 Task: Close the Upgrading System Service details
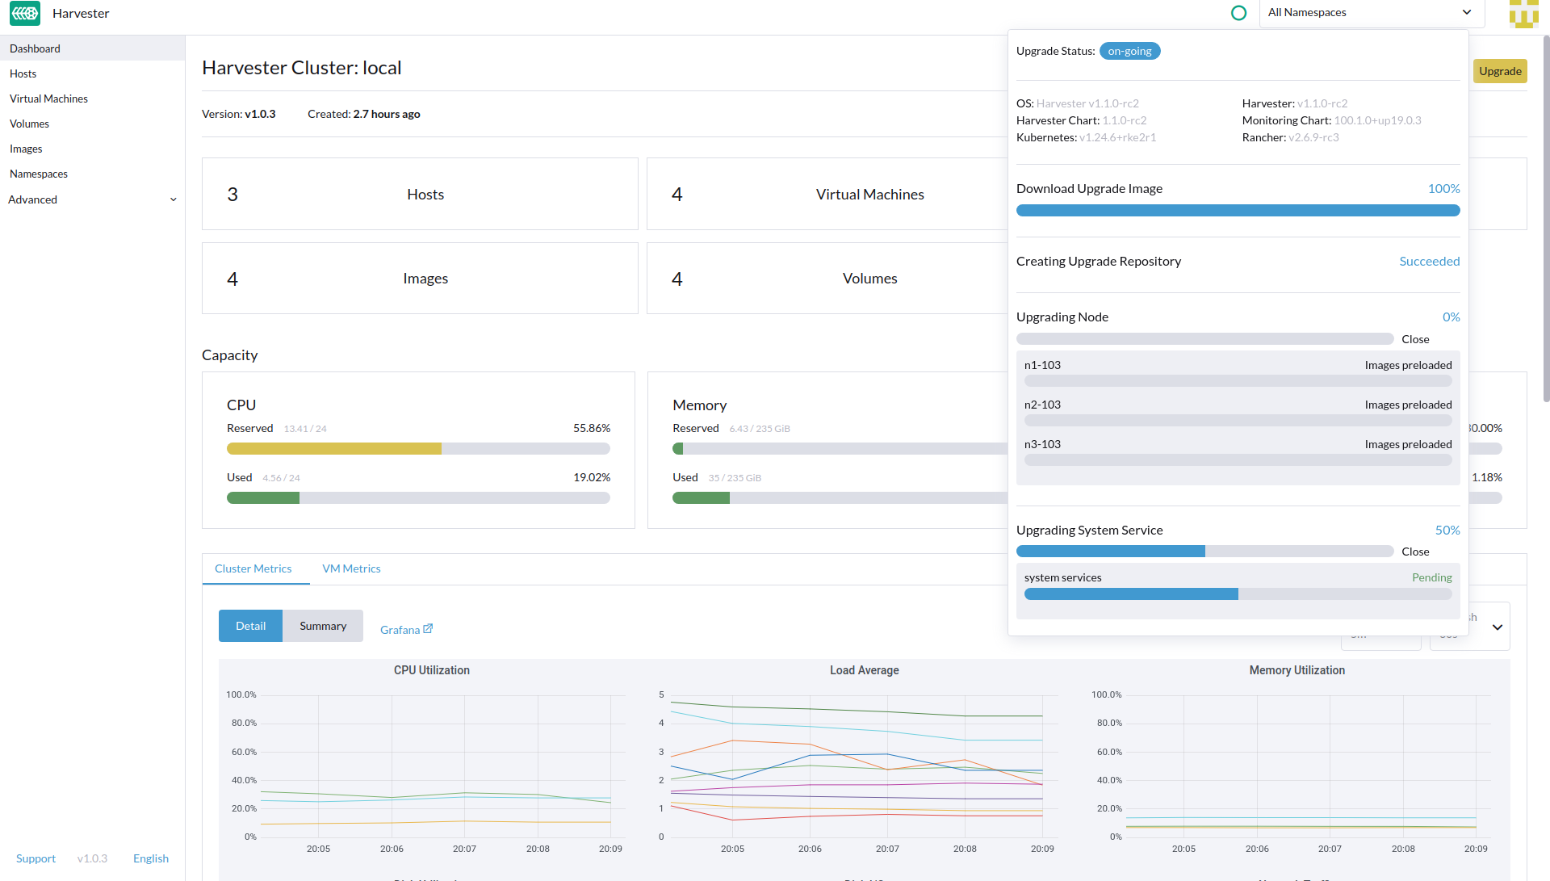coord(1415,552)
